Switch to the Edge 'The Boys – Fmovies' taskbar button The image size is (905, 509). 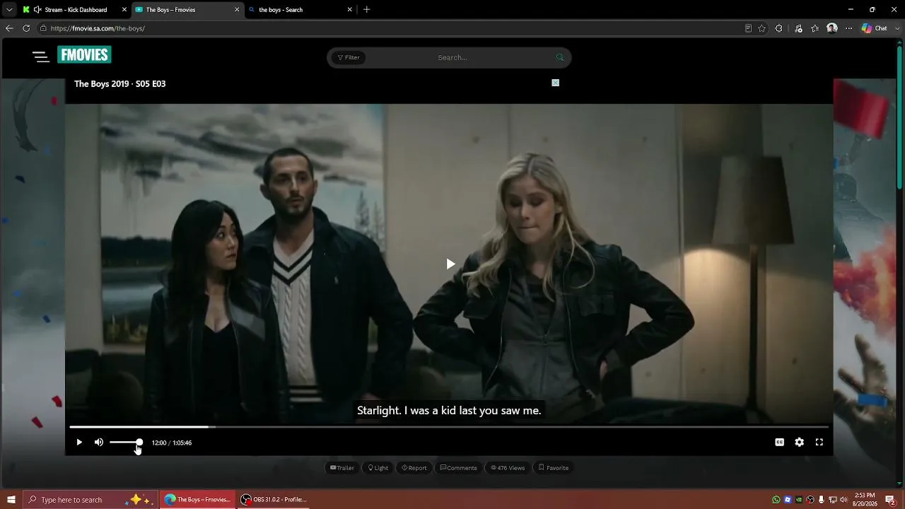pos(197,500)
